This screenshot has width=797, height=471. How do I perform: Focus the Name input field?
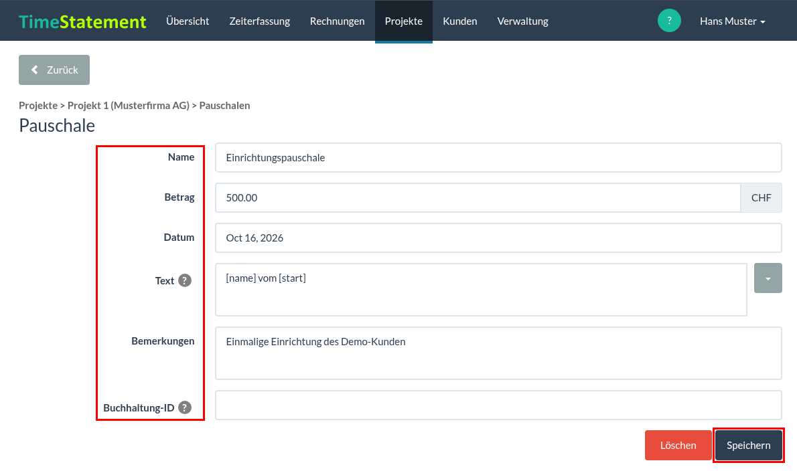(498, 157)
